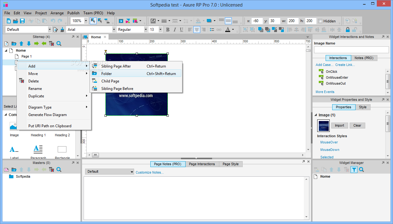This screenshot has width=393, height=224.
Task: Open the Project menu
Action: (x=41, y=13)
